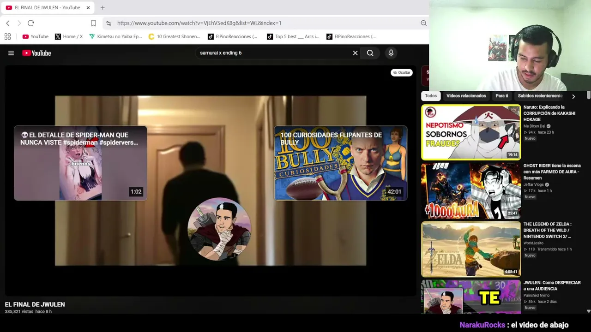
Task: Open the Home / X bookmark
Action: pos(69,36)
